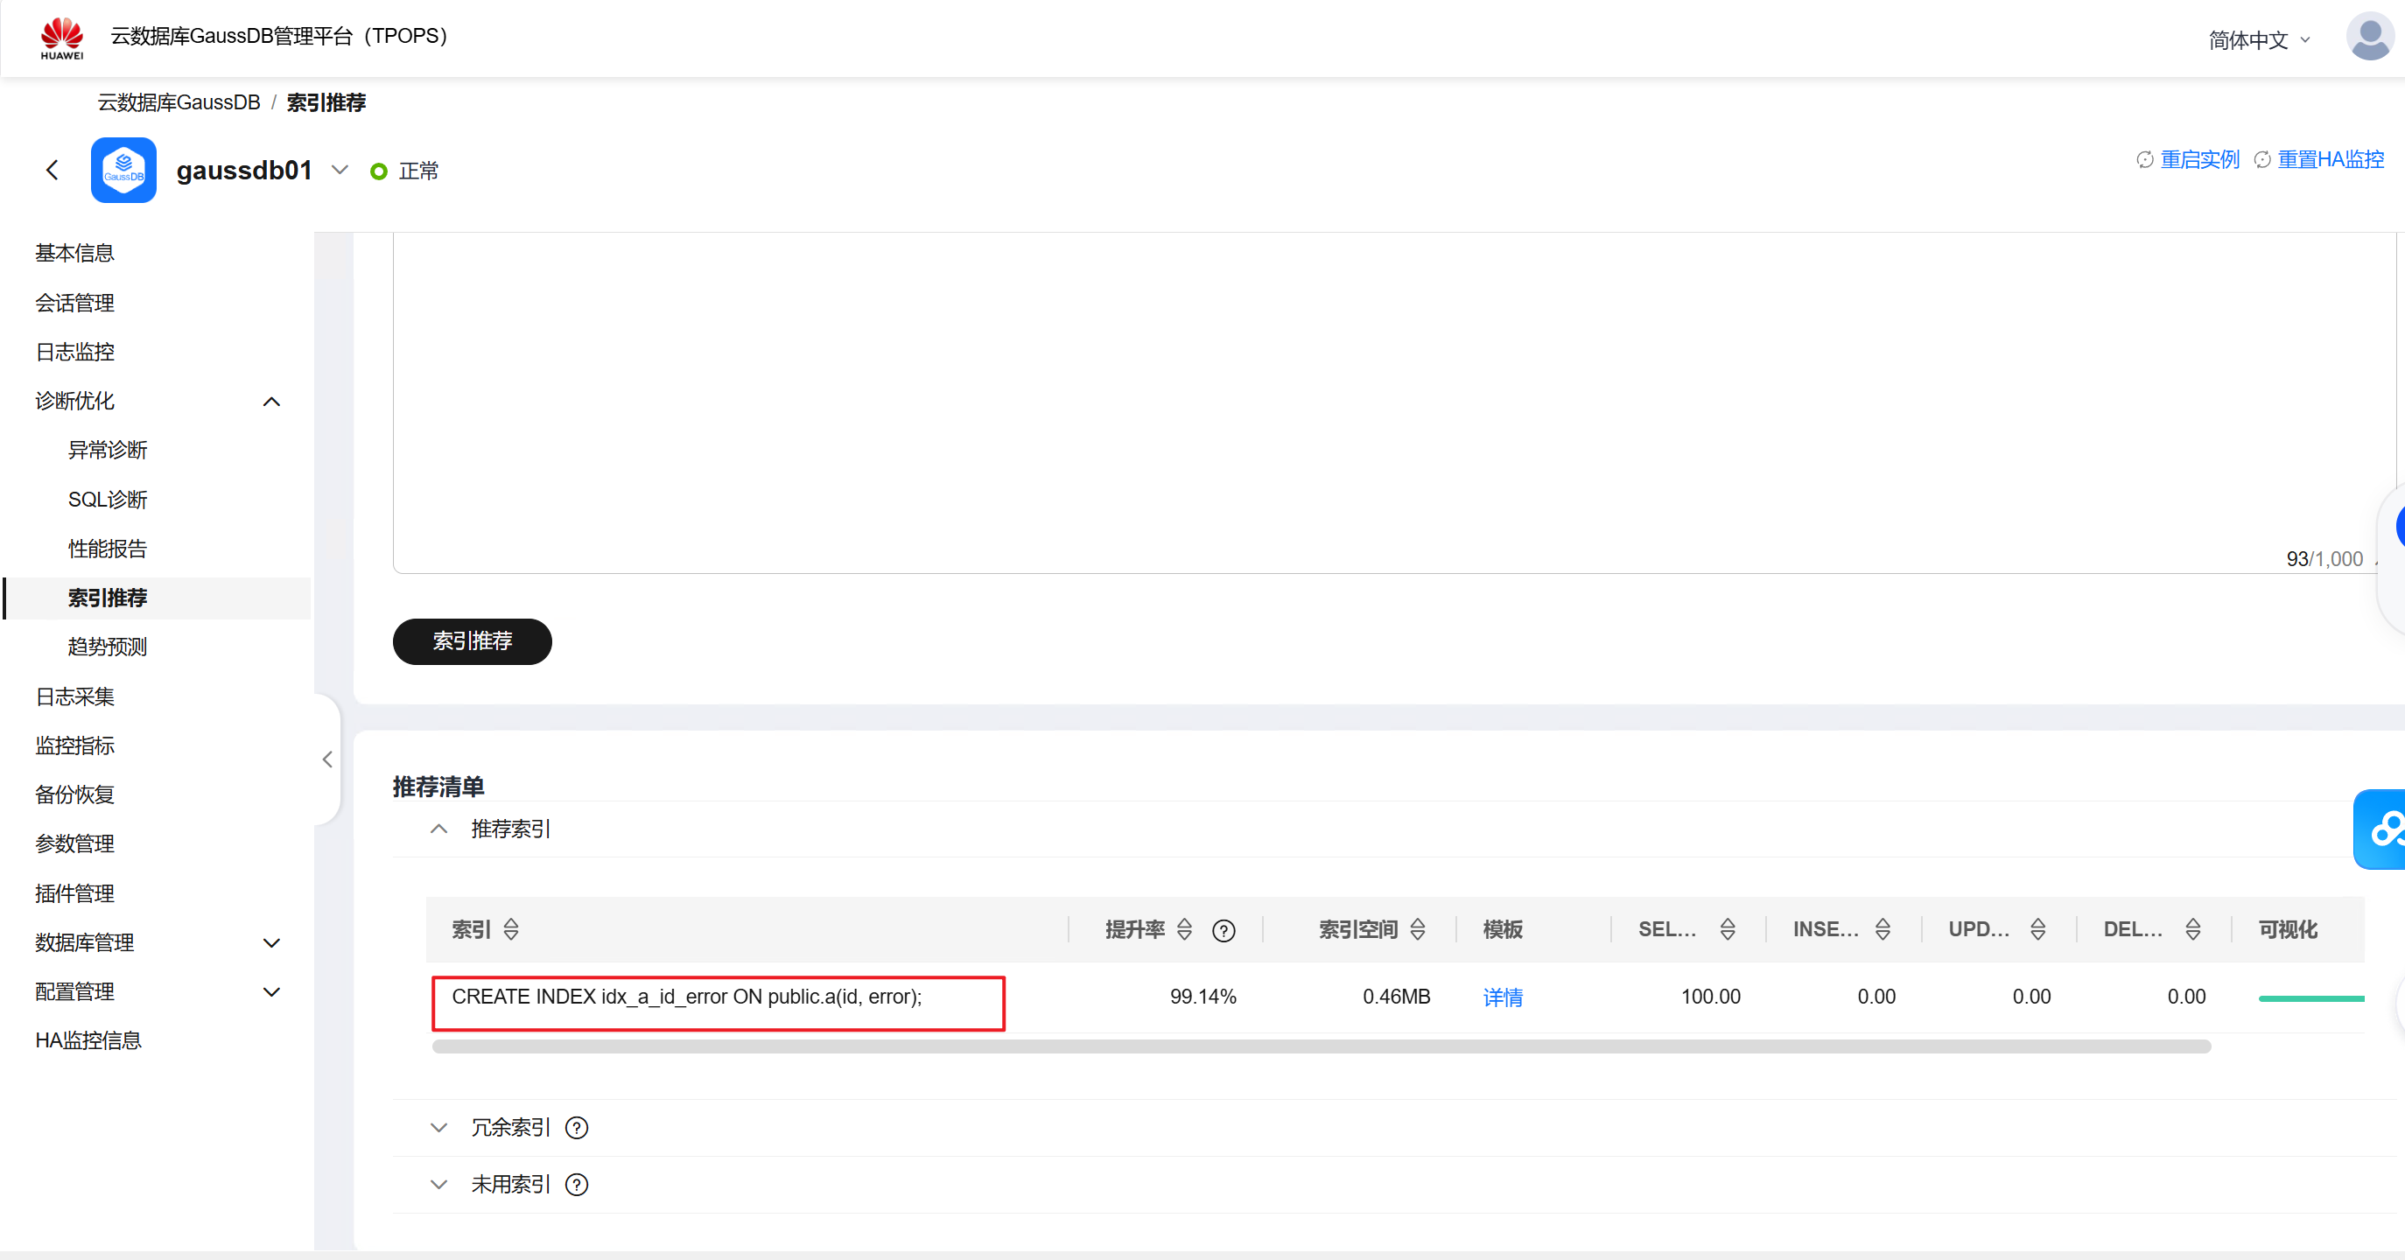The width and height of the screenshot is (2405, 1260).
Task: Click the help icon next to 未用索引
Action: [x=577, y=1185]
